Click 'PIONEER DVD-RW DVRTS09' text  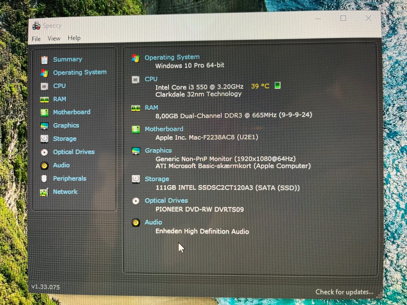[200, 209]
